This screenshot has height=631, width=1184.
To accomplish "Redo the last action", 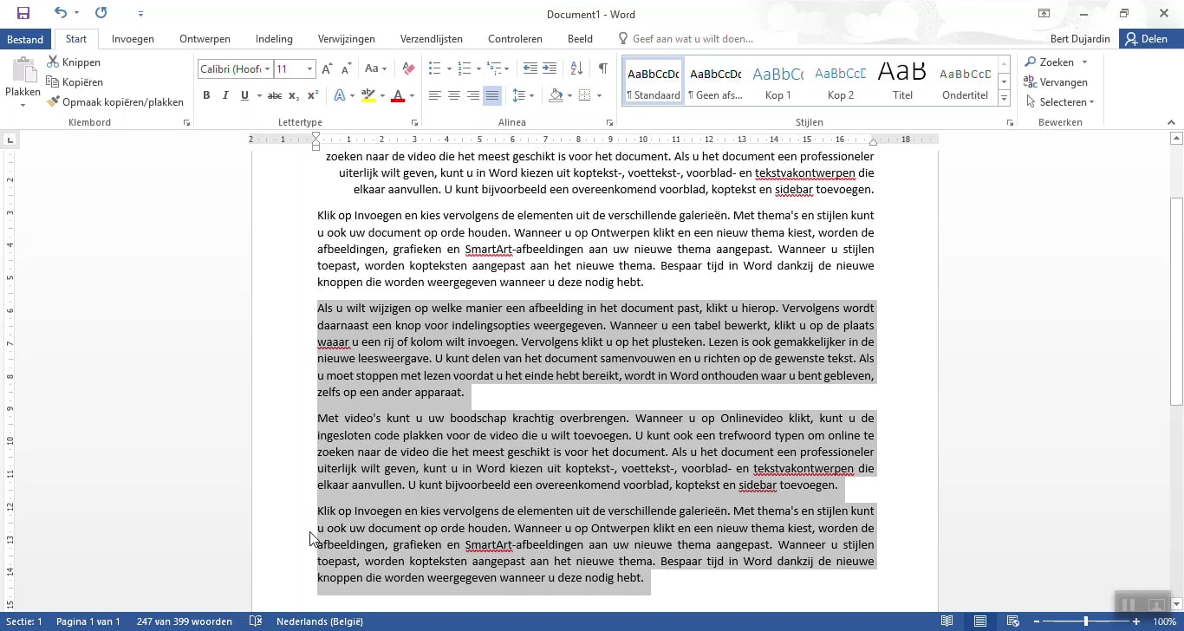I will (101, 13).
